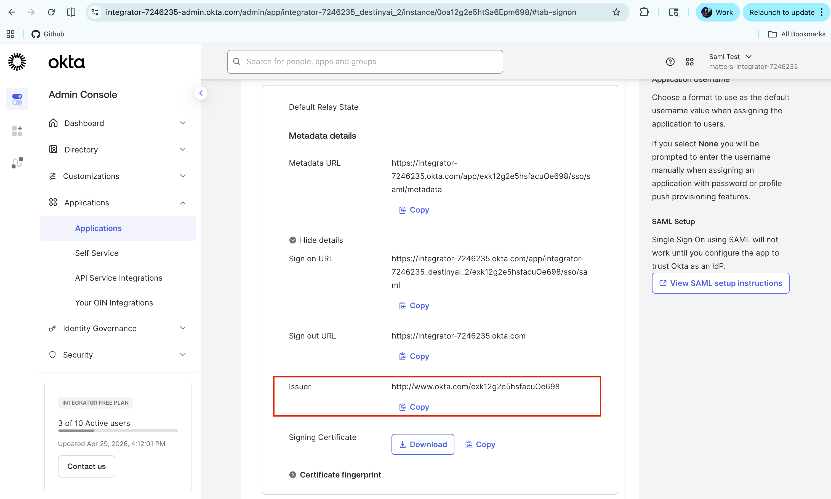Click the Directory contact-book icon
831x499 pixels.
point(53,149)
